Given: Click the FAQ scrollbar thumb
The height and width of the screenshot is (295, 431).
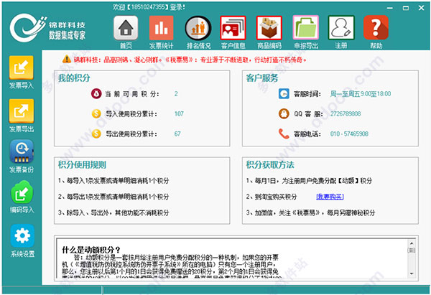Looking at the screenshot, I should pyautogui.click(x=412, y=250).
